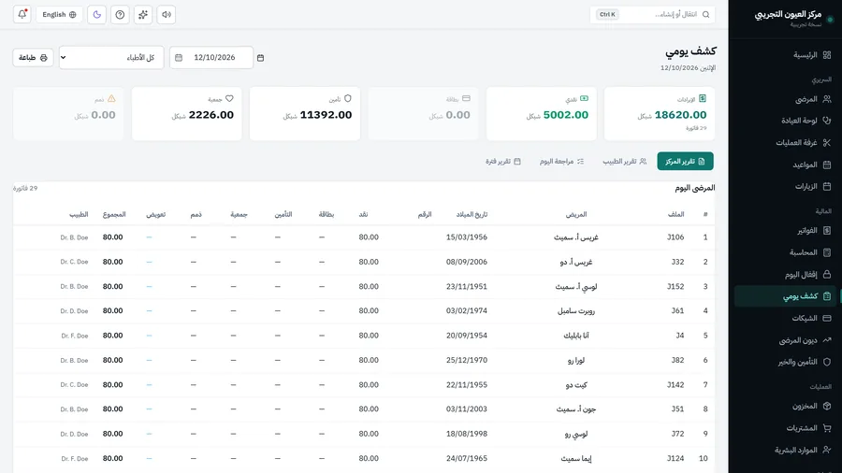Screen dimensions: 842x473
Task: Click the sparkles AI assistant icon
Action: point(143,14)
